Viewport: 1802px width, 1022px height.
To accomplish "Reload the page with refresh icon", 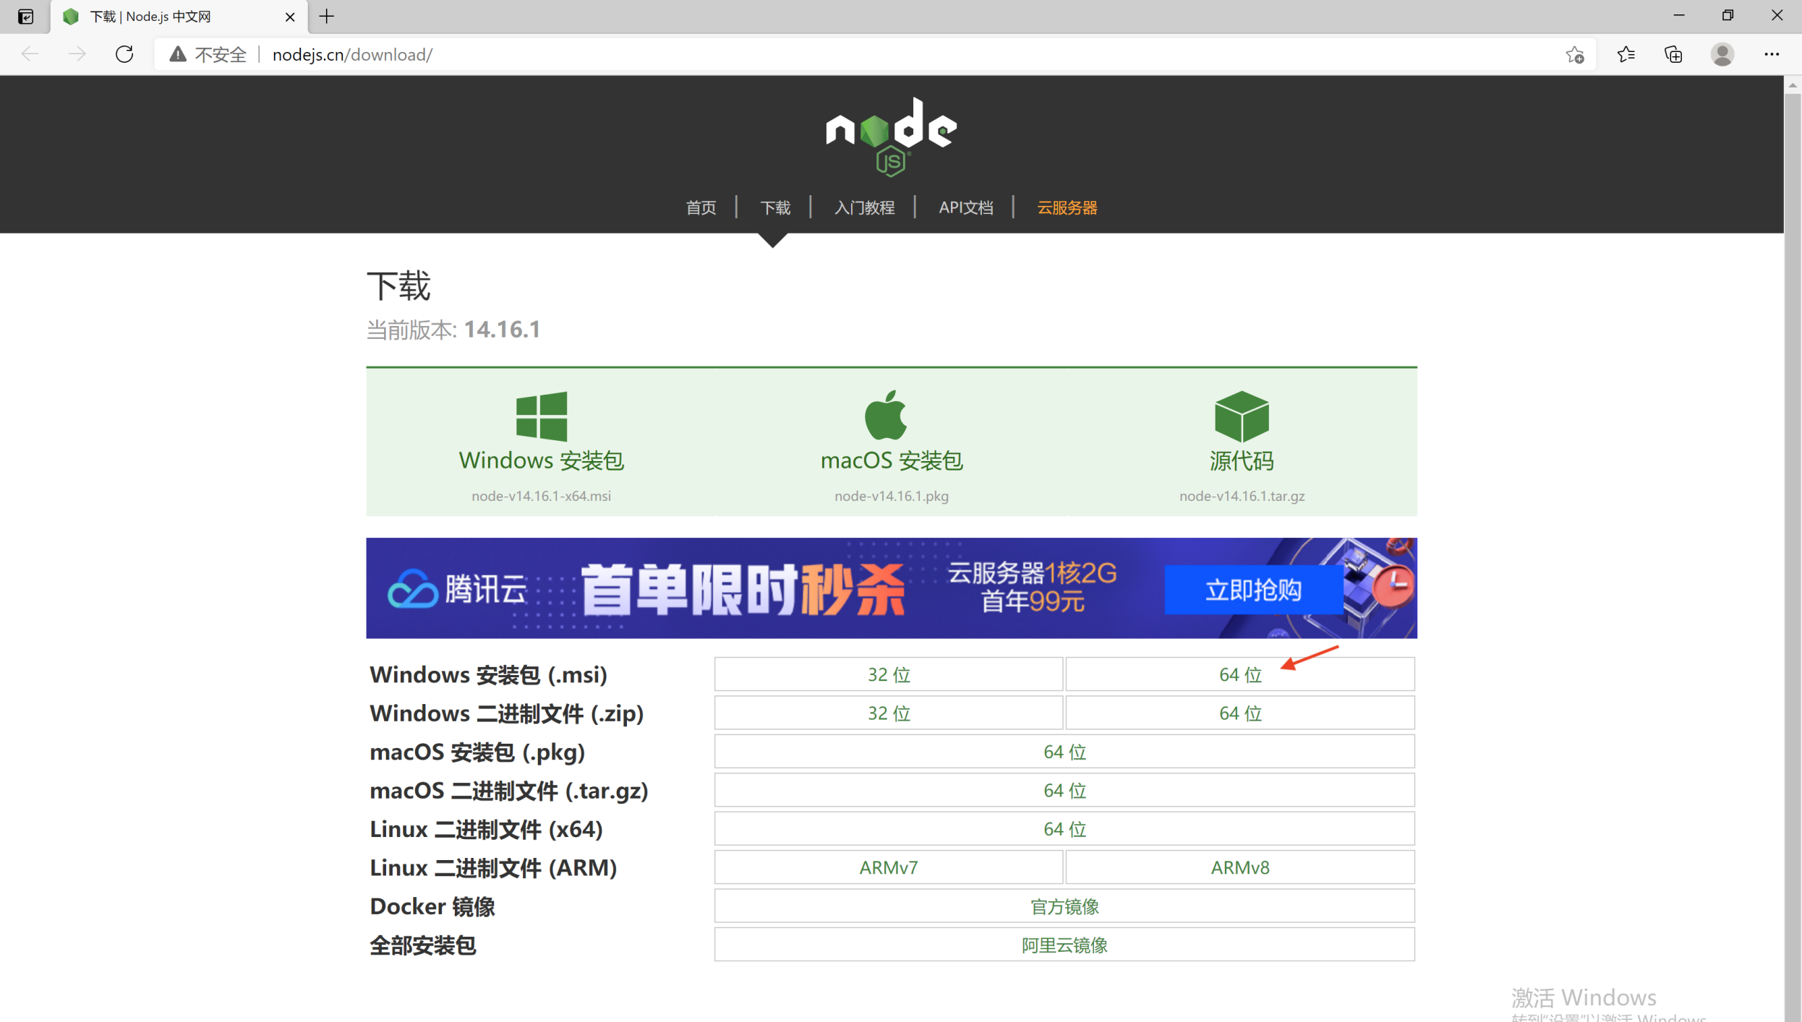I will pos(124,54).
